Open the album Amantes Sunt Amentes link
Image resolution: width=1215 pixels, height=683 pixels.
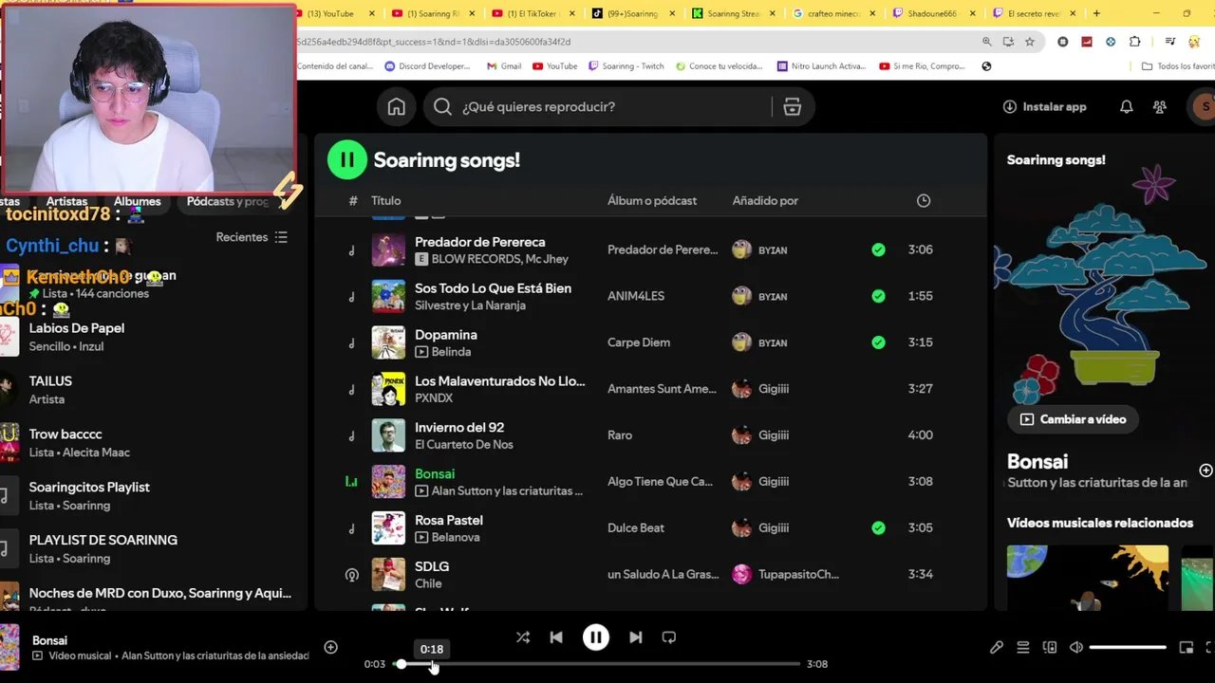662,389
